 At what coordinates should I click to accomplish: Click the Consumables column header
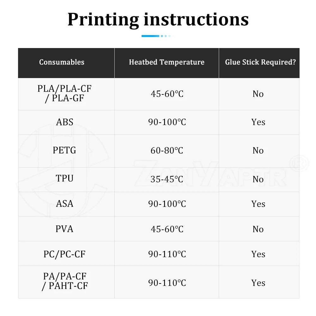[62, 62]
